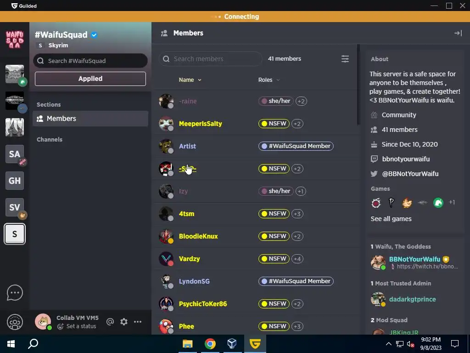Expand the +2 roles for MeeperIsSalty
This screenshot has height=353, width=470.
pos(297,124)
